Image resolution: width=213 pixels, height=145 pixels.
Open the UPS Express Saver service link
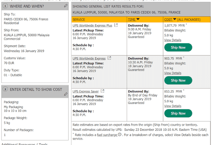click(x=86, y=91)
